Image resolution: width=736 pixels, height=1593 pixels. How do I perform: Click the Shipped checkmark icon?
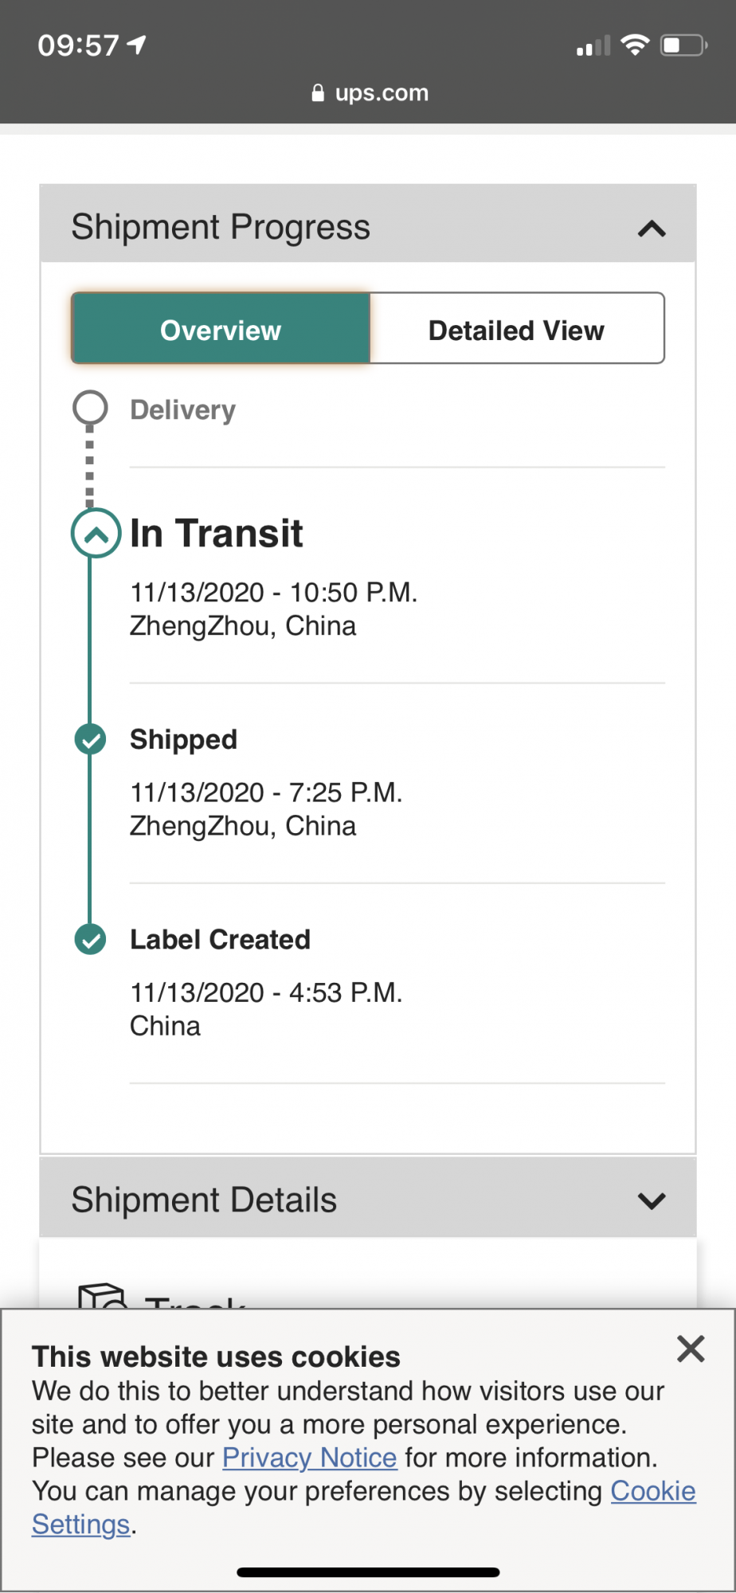tap(90, 740)
